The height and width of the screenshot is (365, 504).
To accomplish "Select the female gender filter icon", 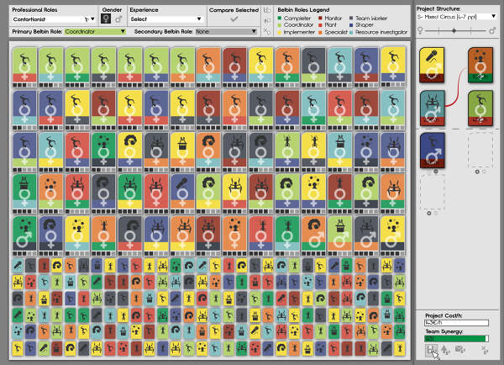I will point(106,19).
